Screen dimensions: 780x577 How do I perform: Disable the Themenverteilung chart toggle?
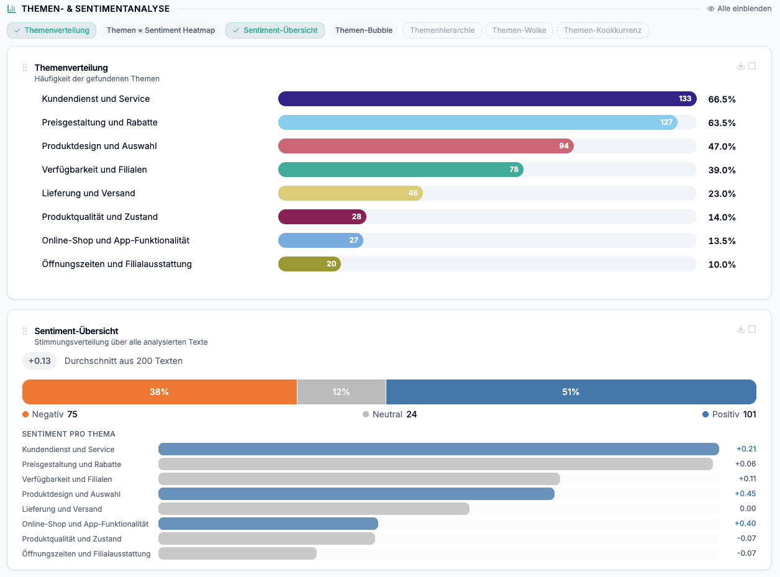(52, 30)
